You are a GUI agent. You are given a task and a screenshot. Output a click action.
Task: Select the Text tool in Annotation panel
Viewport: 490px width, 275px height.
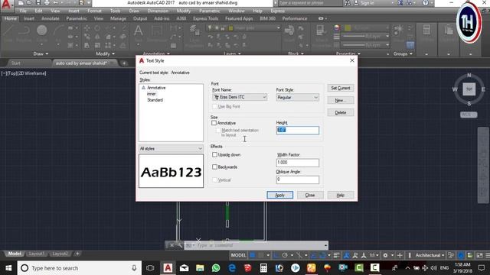pos(138,33)
